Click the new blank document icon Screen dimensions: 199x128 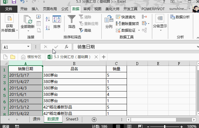pyautogui.click(x=5, y=57)
